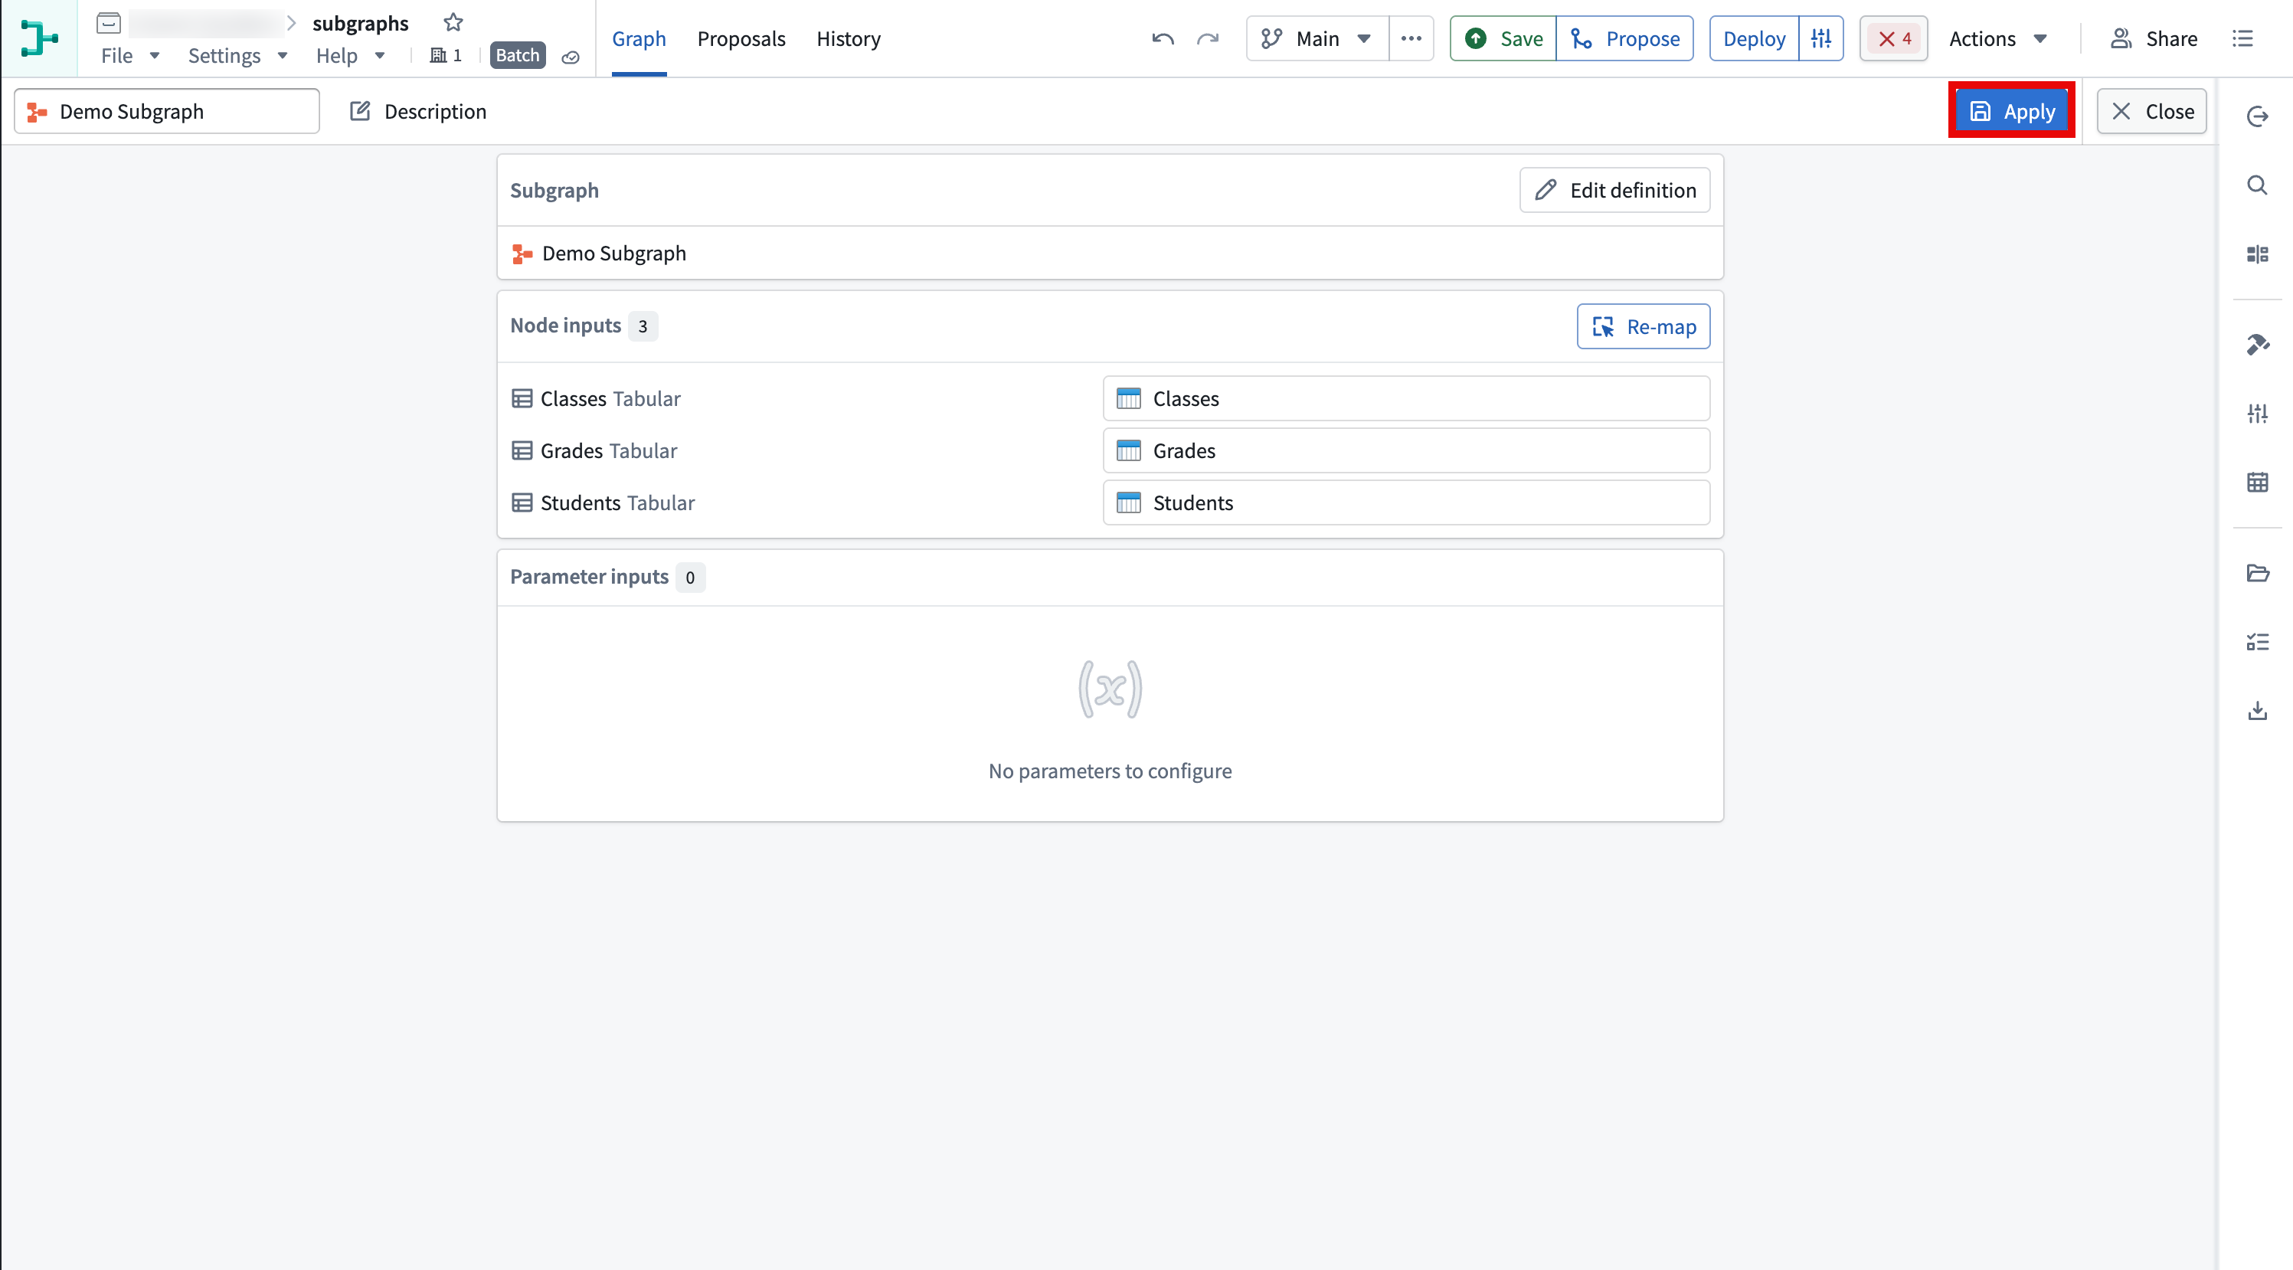Screen dimensions: 2293x1270
Task: Switch to the History tab
Action: (849, 38)
